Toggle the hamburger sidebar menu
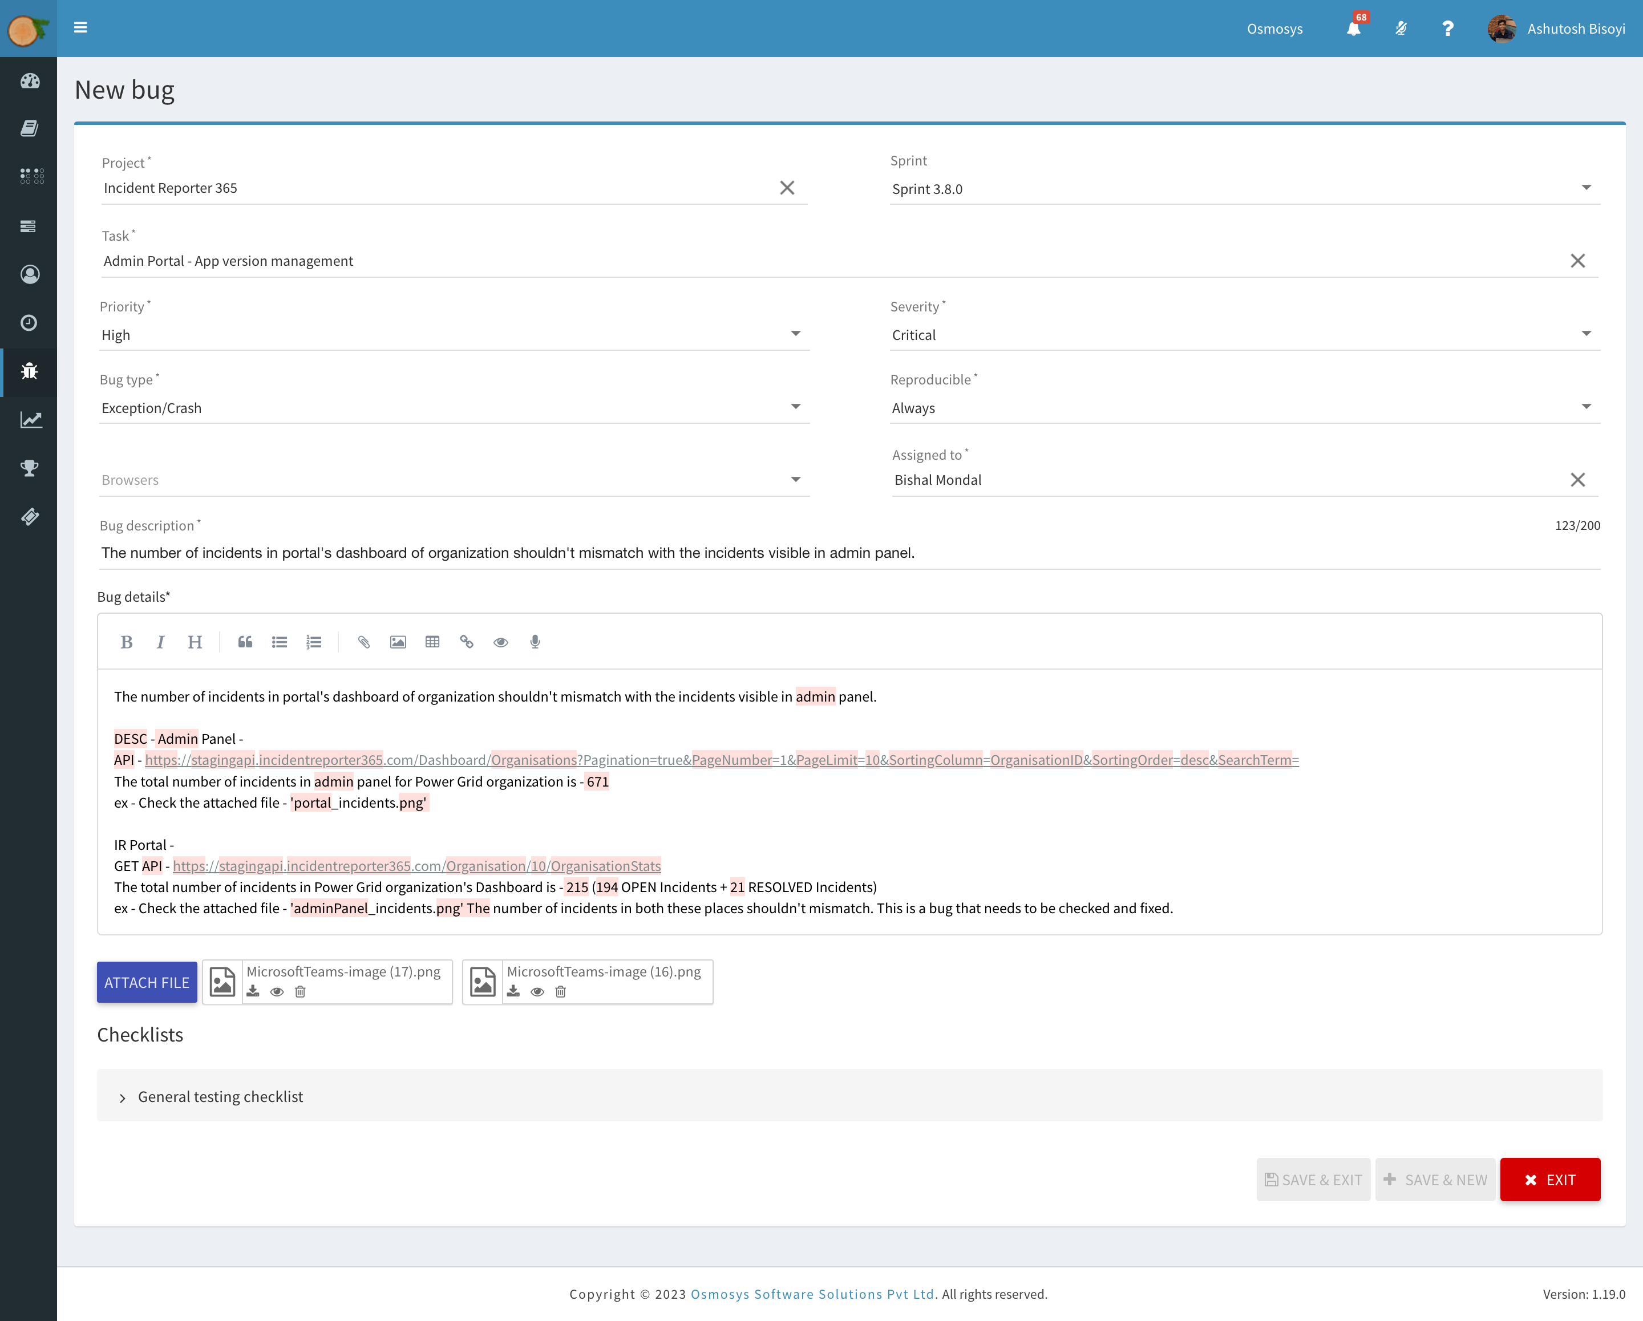 point(81,28)
